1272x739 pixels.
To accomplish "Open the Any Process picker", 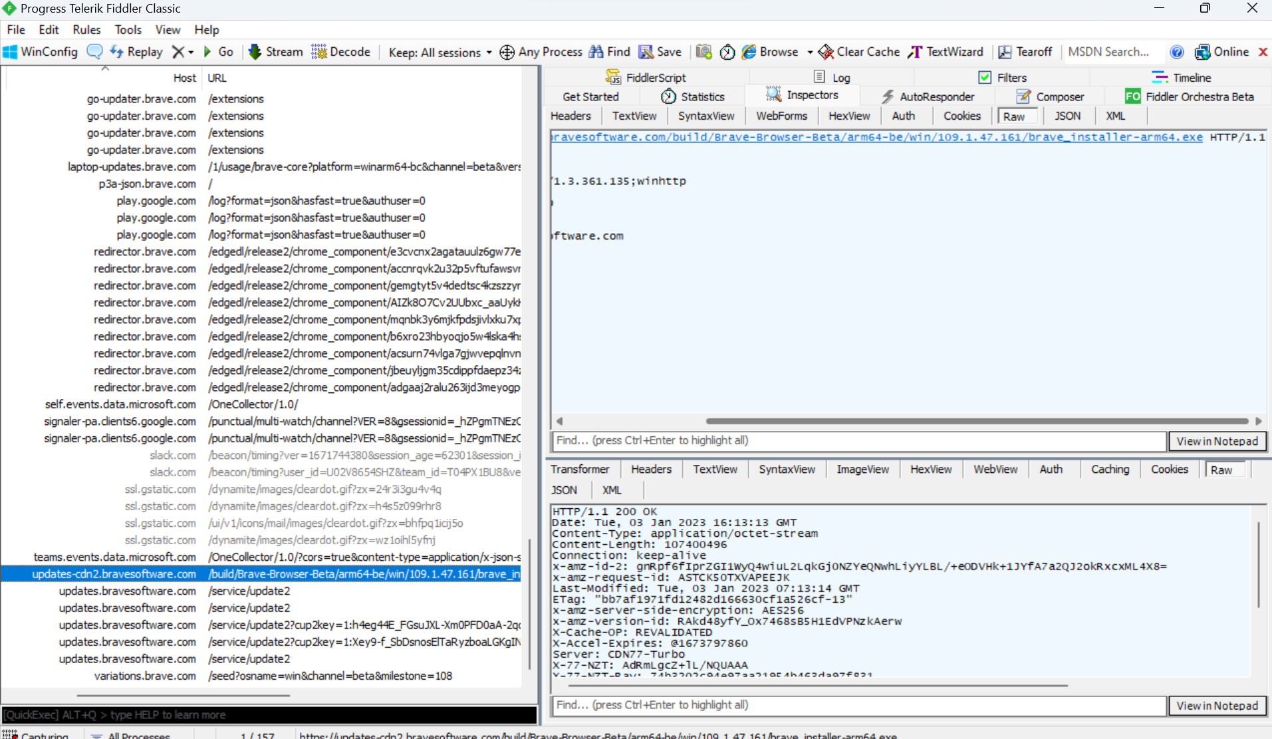I will [x=541, y=52].
